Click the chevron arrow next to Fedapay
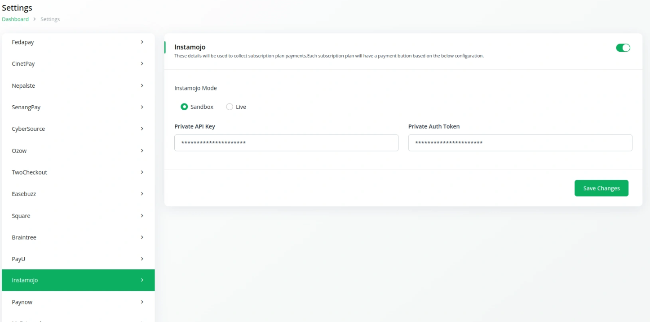Screen dimensions: 650x322 coord(142,42)
